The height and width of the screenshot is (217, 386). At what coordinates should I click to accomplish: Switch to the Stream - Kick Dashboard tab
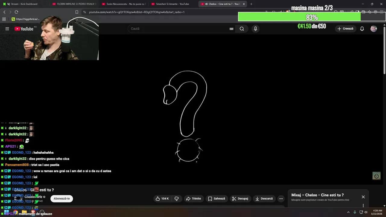pos(24,4)
